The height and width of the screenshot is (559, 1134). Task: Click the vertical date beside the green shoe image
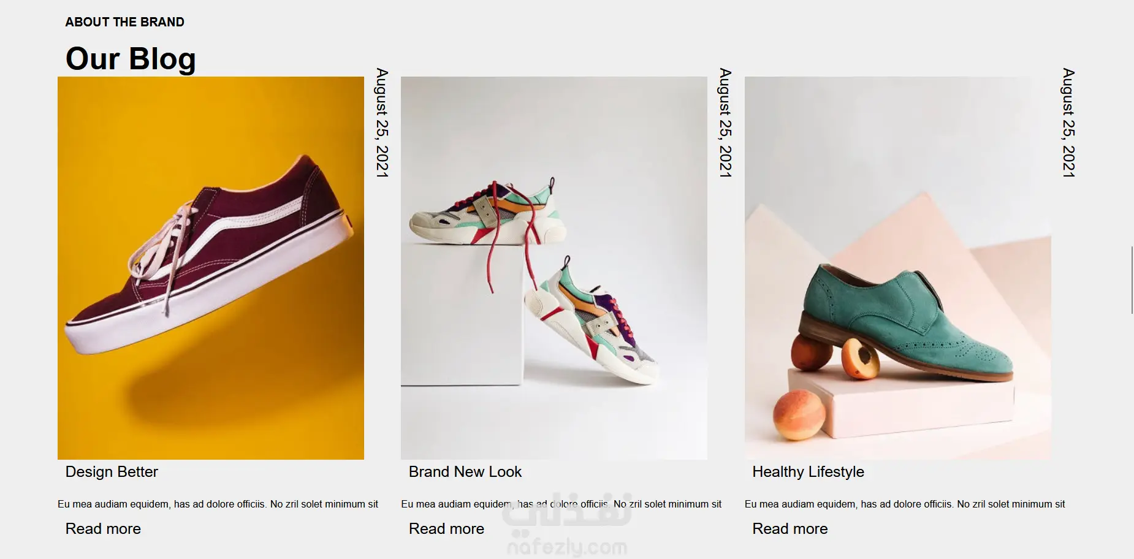[1068, 123]
